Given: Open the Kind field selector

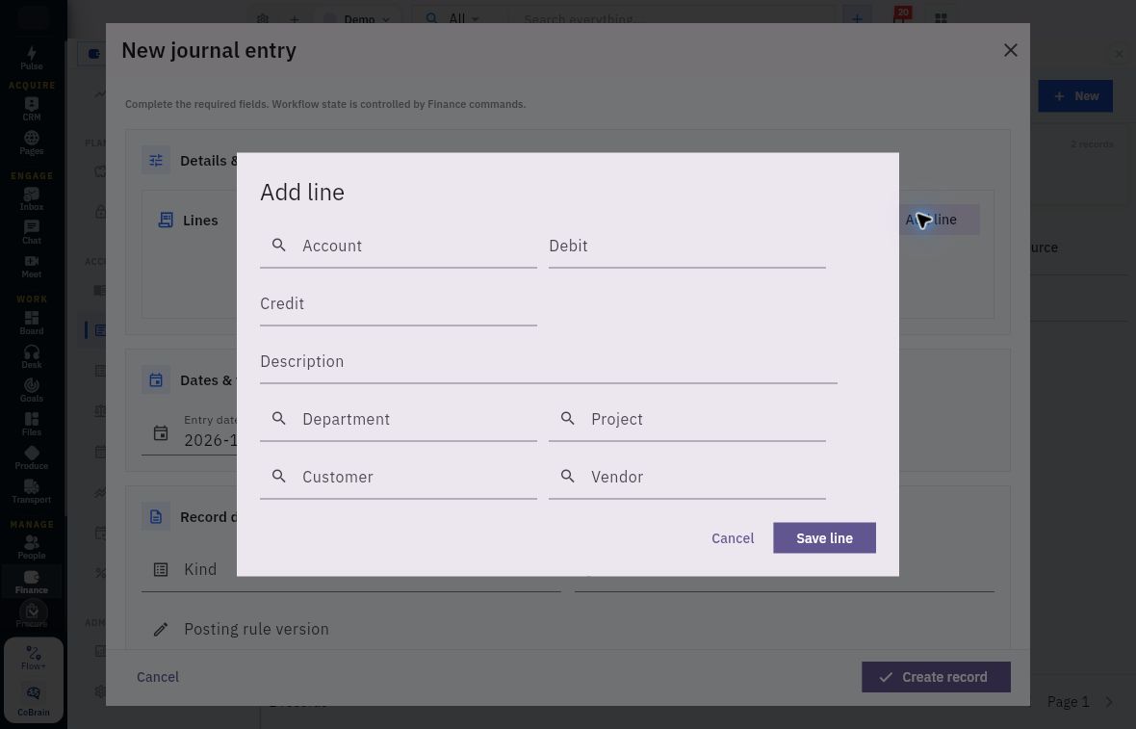Looking at the screenshot, I should [350, 569].
